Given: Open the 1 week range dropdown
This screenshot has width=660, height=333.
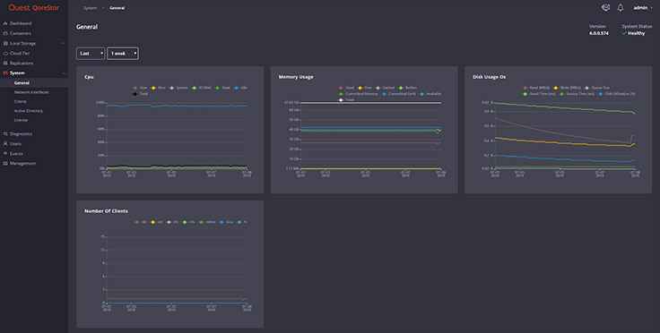Looking at the screenshot, I should click(123, 54).
